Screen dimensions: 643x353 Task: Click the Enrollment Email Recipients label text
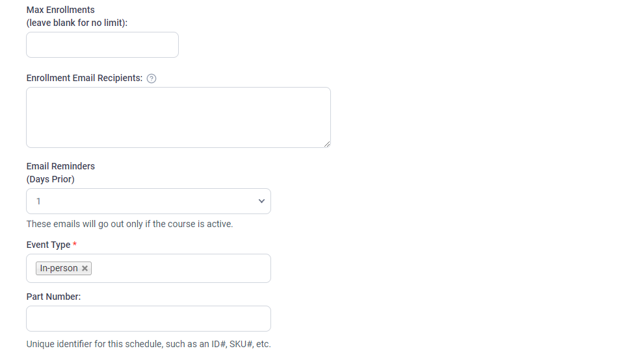85,79
